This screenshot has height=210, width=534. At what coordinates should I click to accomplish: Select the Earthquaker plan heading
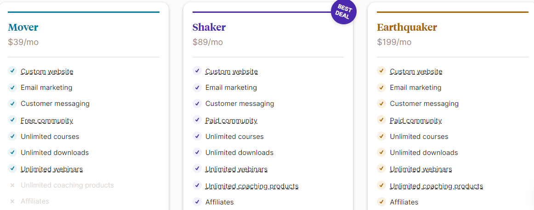click(x=407, y=28)
